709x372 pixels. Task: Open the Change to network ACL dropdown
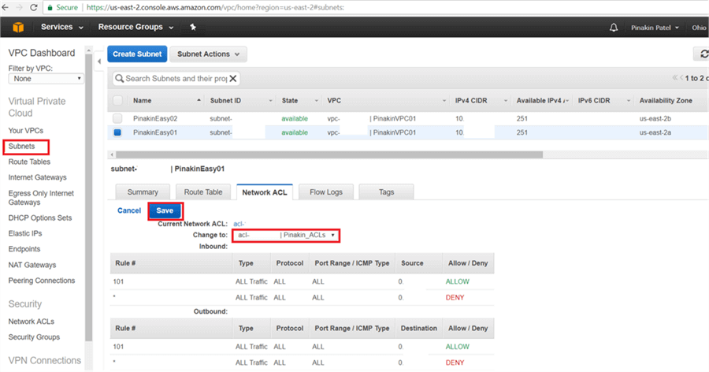click(x=286, y=236)
